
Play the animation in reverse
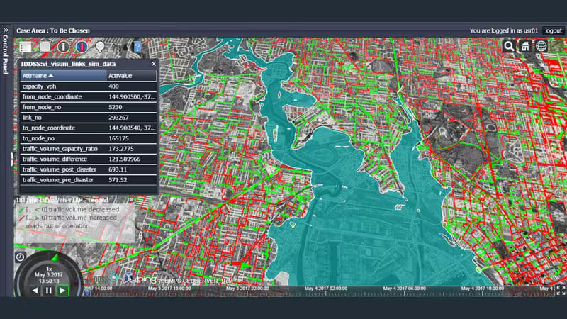click(x=35, y=291)
